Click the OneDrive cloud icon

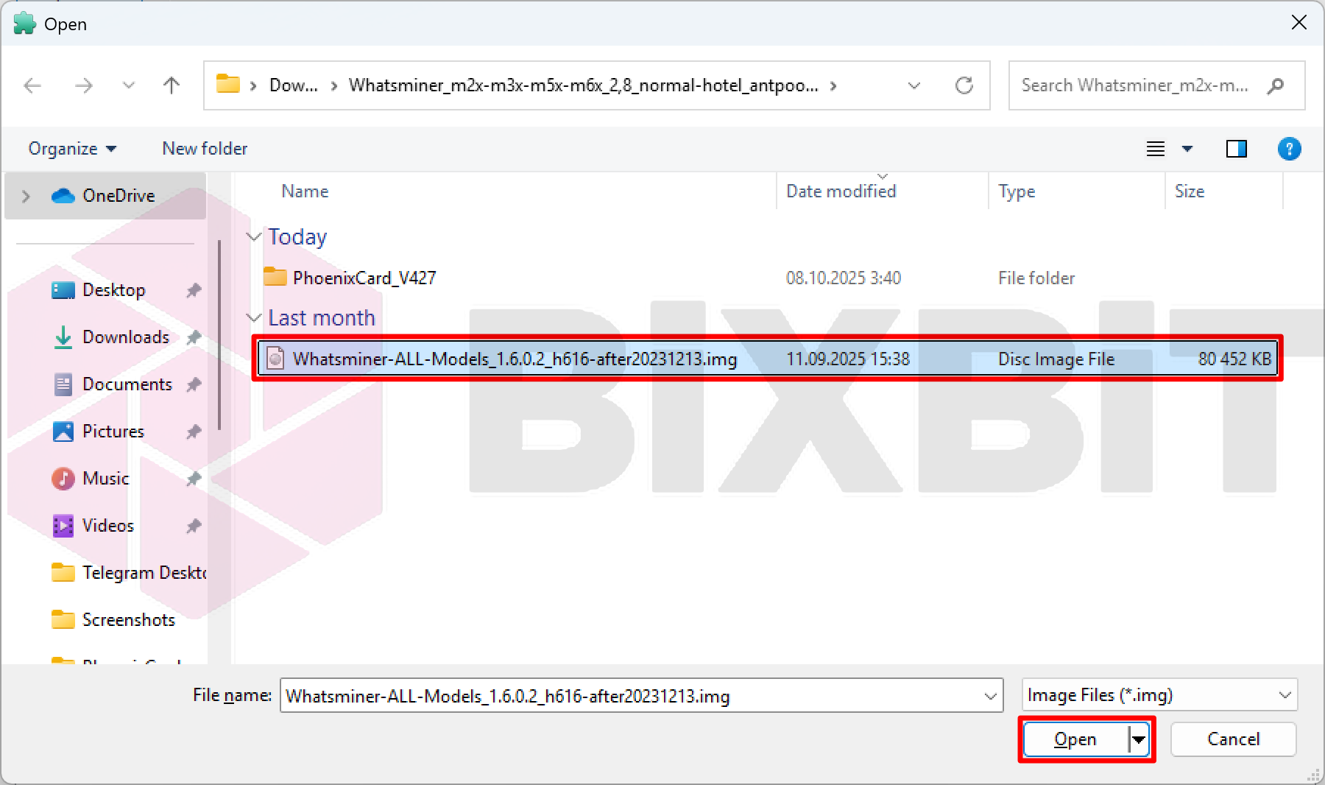(63, 196)
